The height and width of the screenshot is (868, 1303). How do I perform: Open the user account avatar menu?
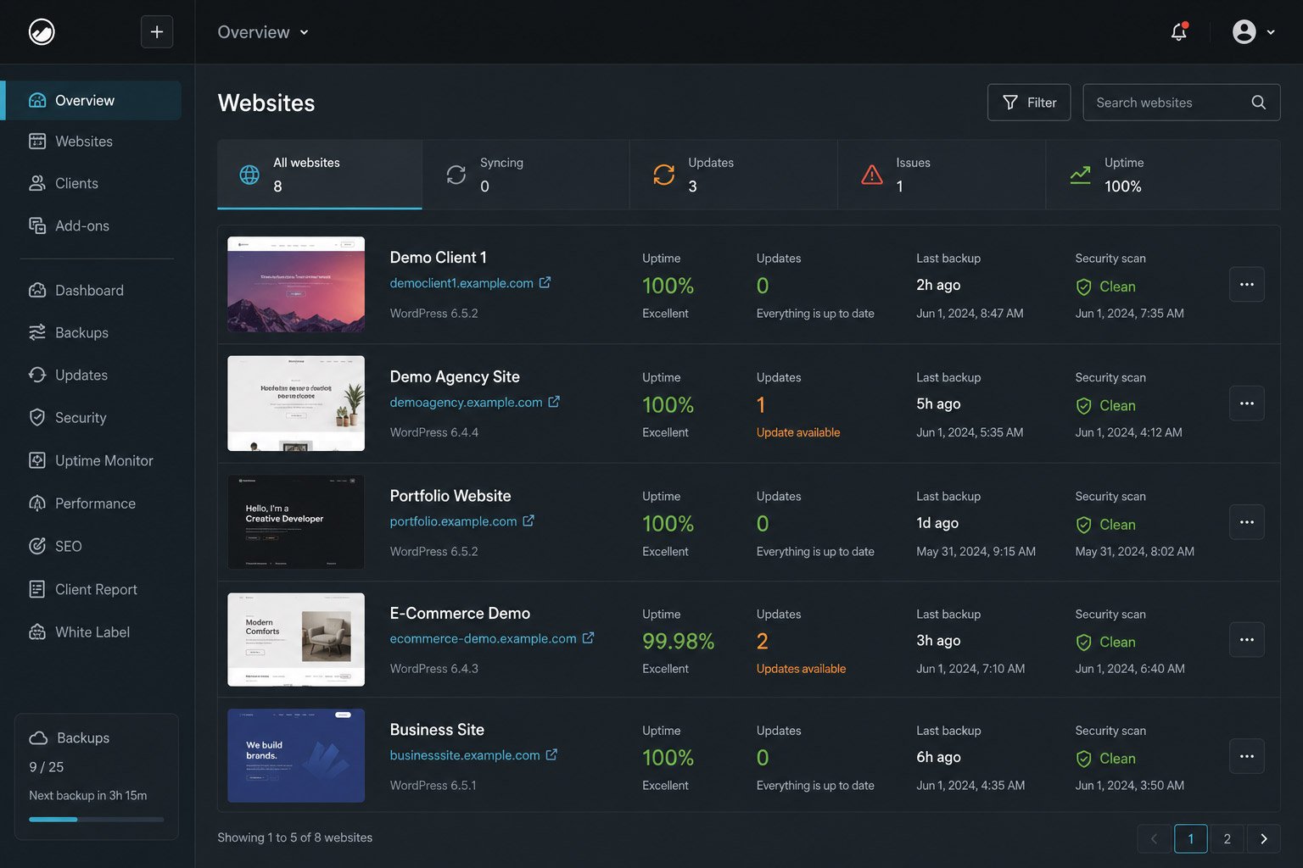[1244, 32]
